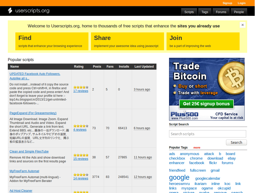Image resolution: width=258 pixels, height=193 pixels.
Task: Select the 'facebook' tag
Action: click(197, 163)
